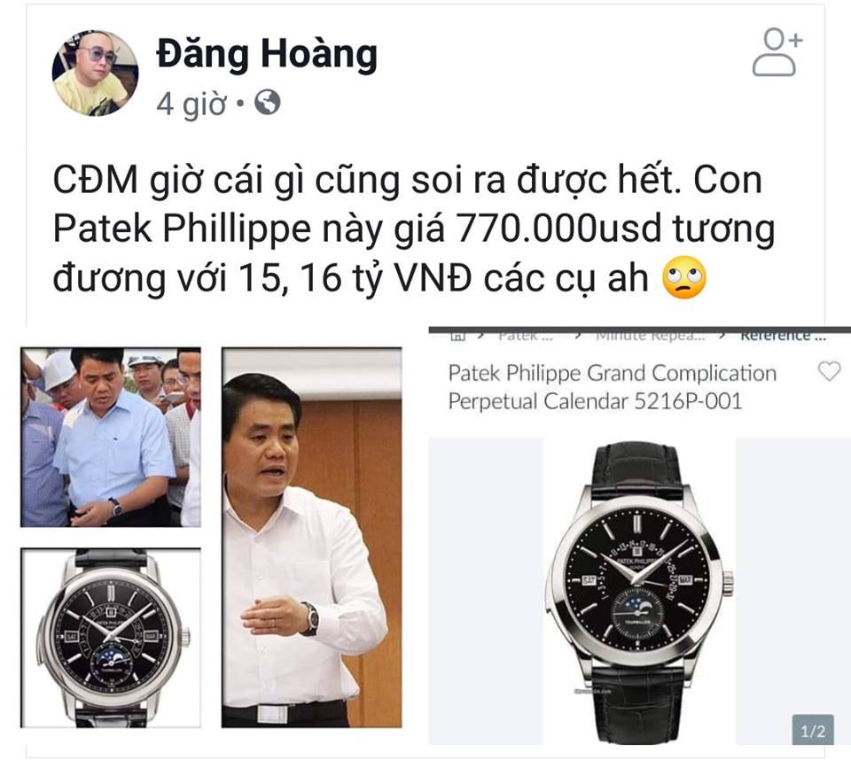
Task: Click chevron after home breadcrumb icon
Action: point(480,336)
